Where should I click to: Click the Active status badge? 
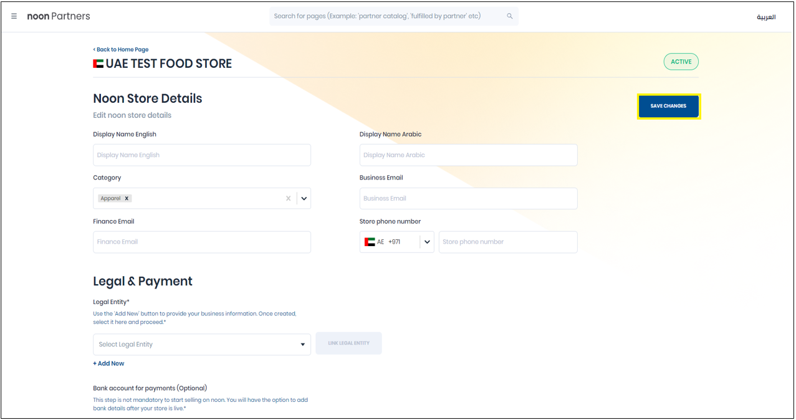tap(681, 62)
